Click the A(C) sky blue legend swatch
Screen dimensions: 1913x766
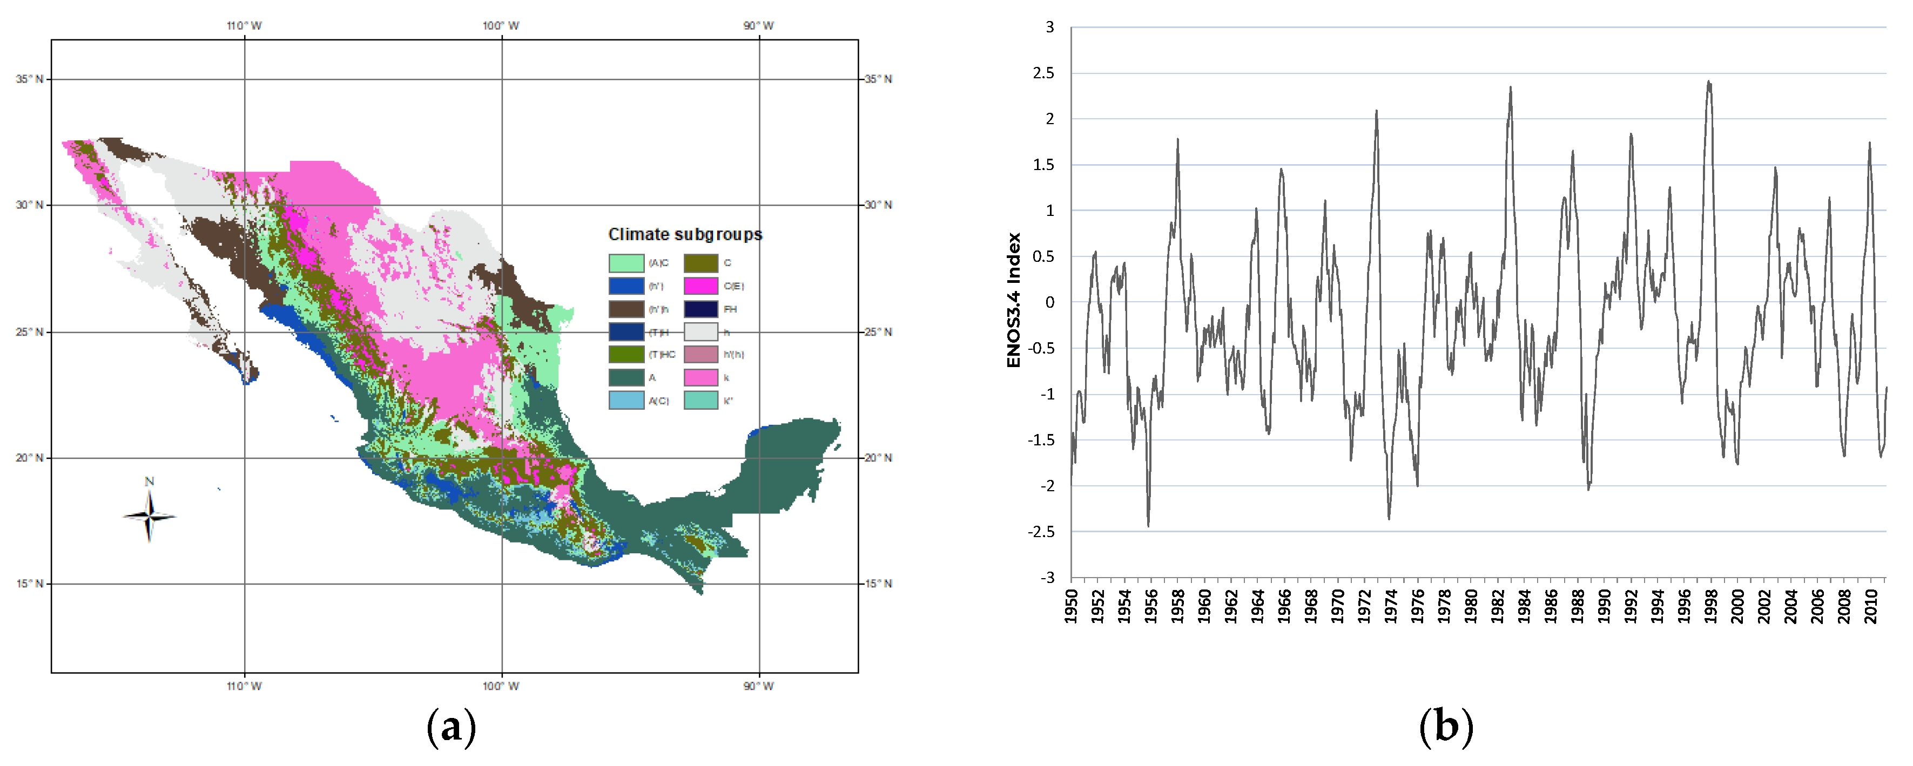coord(626,401)
